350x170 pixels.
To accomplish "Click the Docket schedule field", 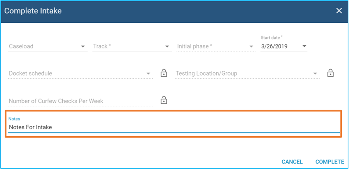I will point(76,74).
